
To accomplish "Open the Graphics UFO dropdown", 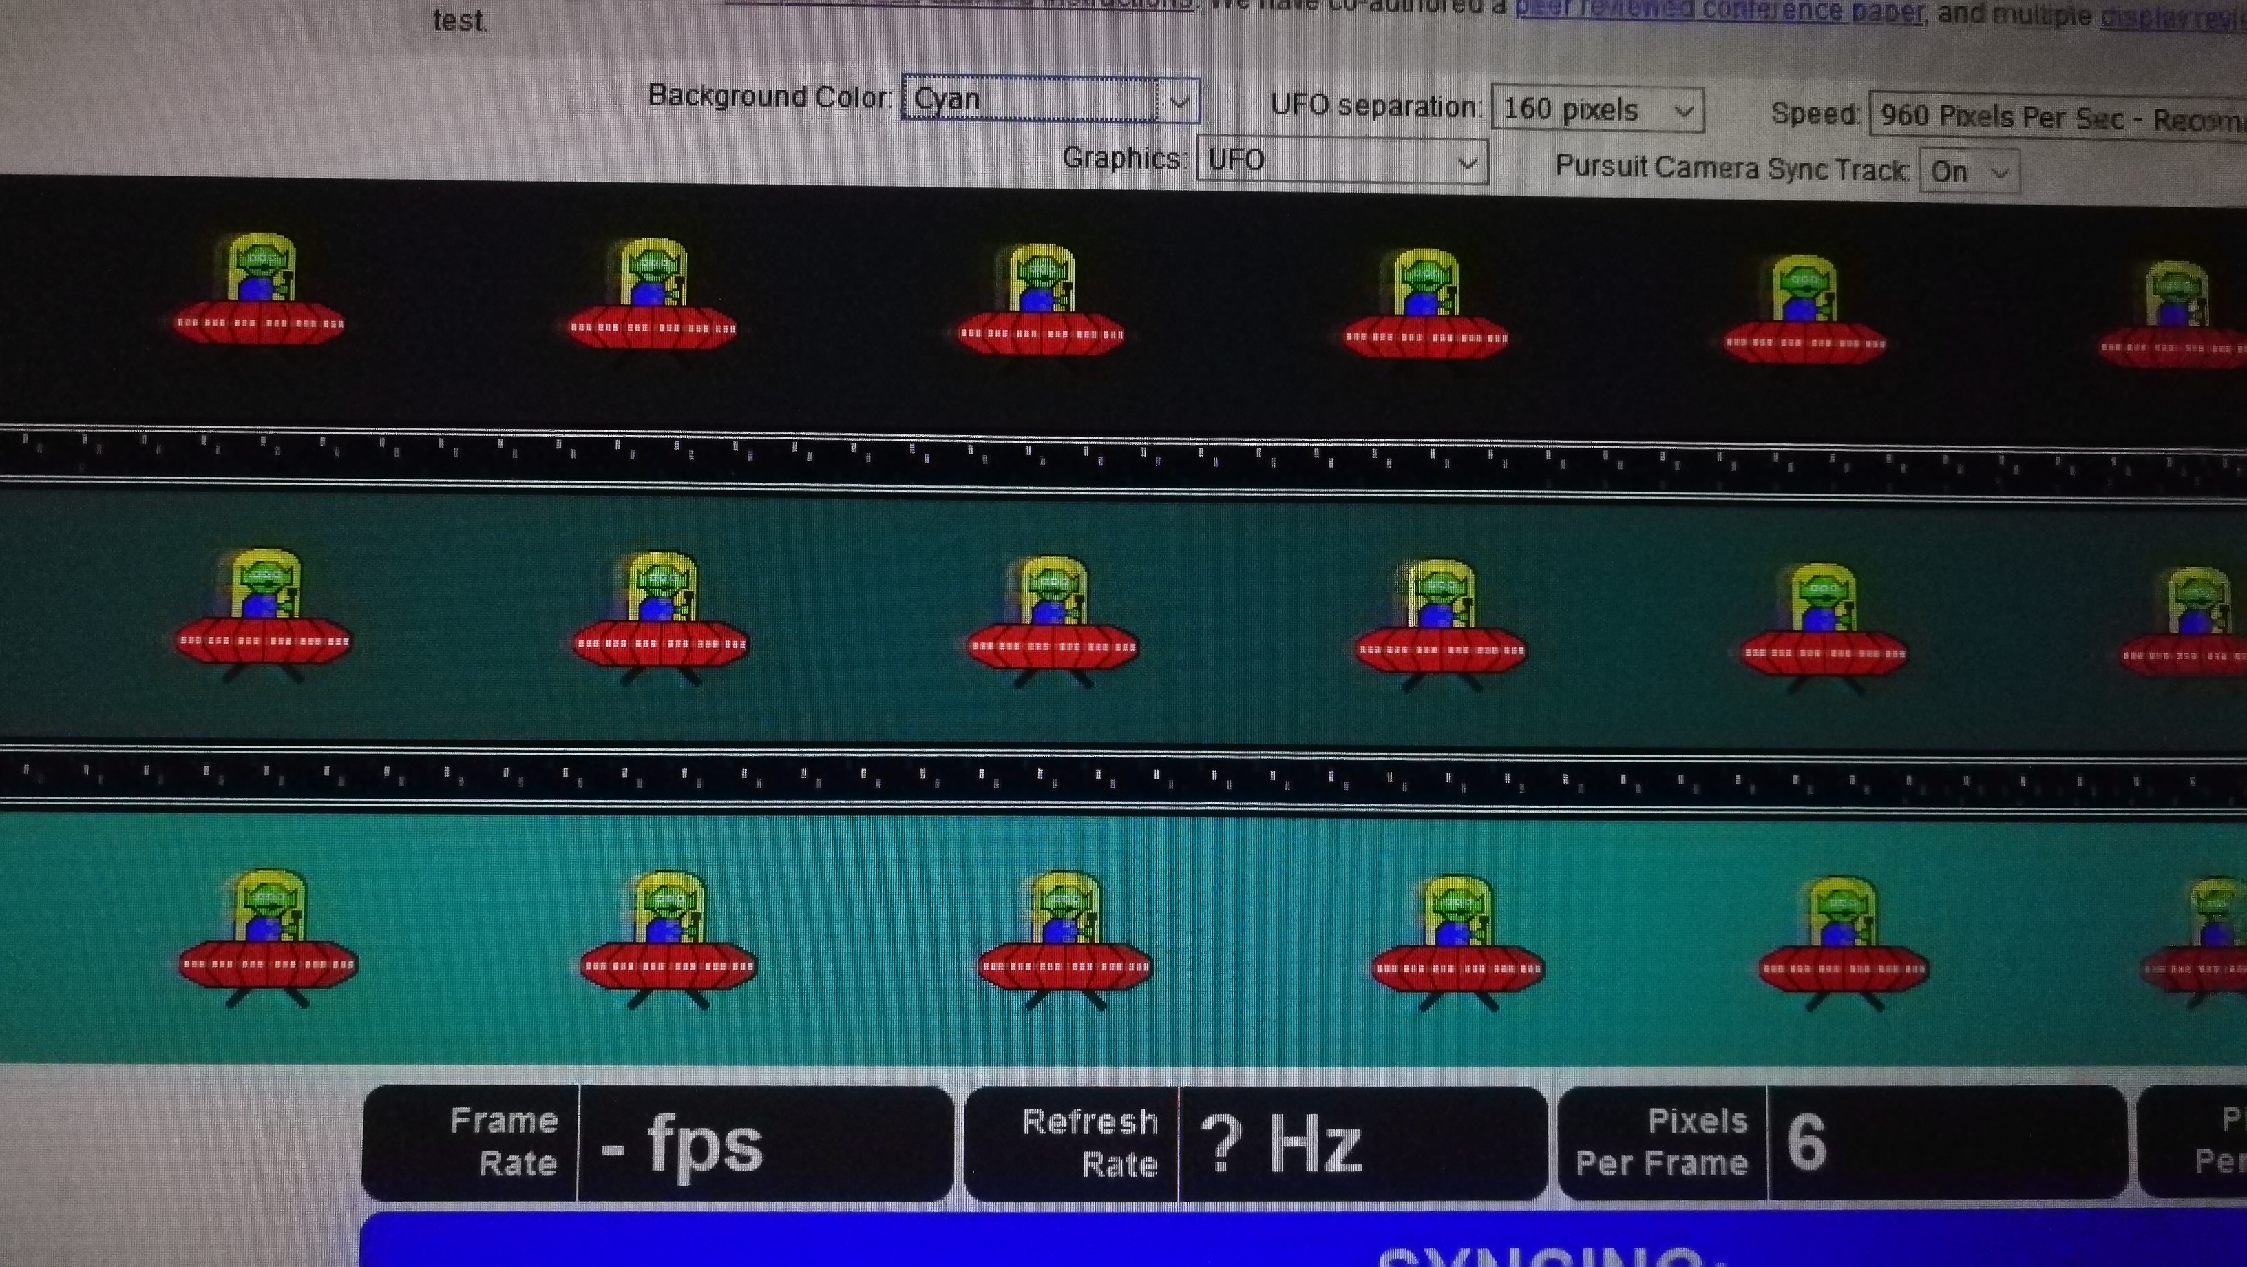I will click(x=1342, y=161).
